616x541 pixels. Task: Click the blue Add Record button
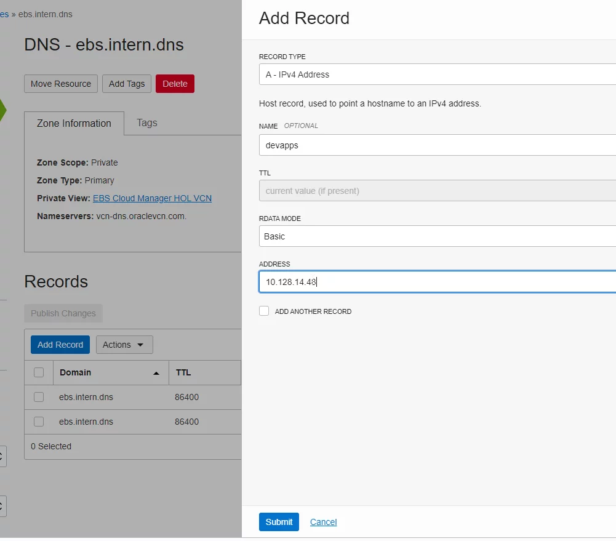coord(60,345)
